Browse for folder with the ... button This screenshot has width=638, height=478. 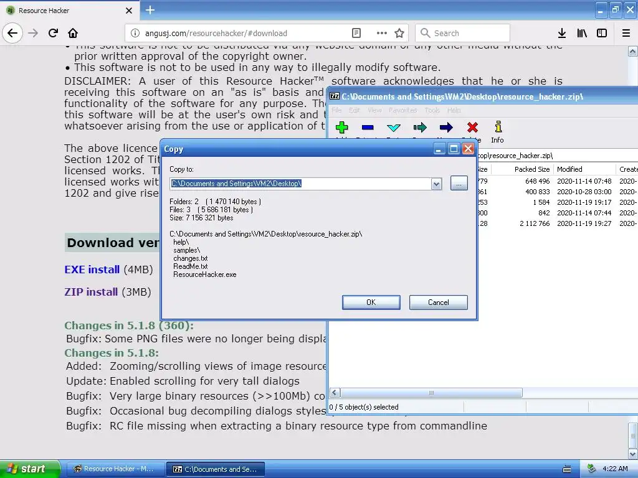[459, 184]
